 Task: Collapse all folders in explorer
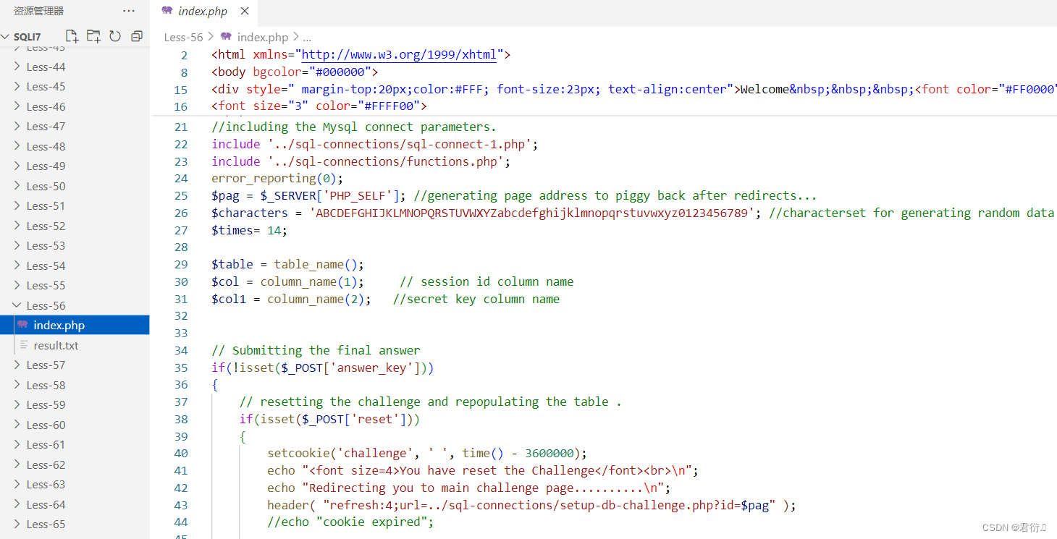pyautogui.click(x=137, y=36)
